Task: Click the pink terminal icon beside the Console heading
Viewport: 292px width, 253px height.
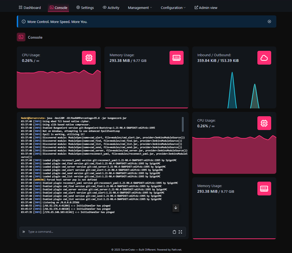Action: (21, 37)
